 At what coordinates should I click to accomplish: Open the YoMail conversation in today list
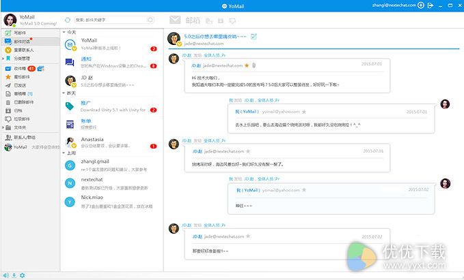click(x=111, y=44)
